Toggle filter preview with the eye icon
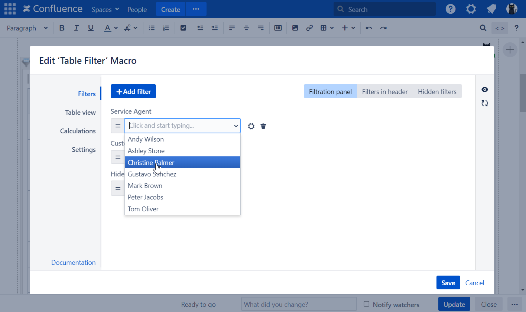Screen dimensions: 526x312 (x=484, y=90)
